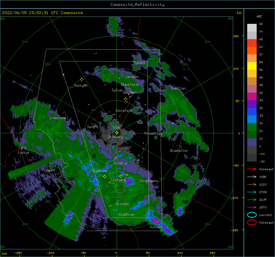The width and height of the screenshot is (275, 257).
Task: Click the magenta 18TS arrow icon
Action: 252,207
